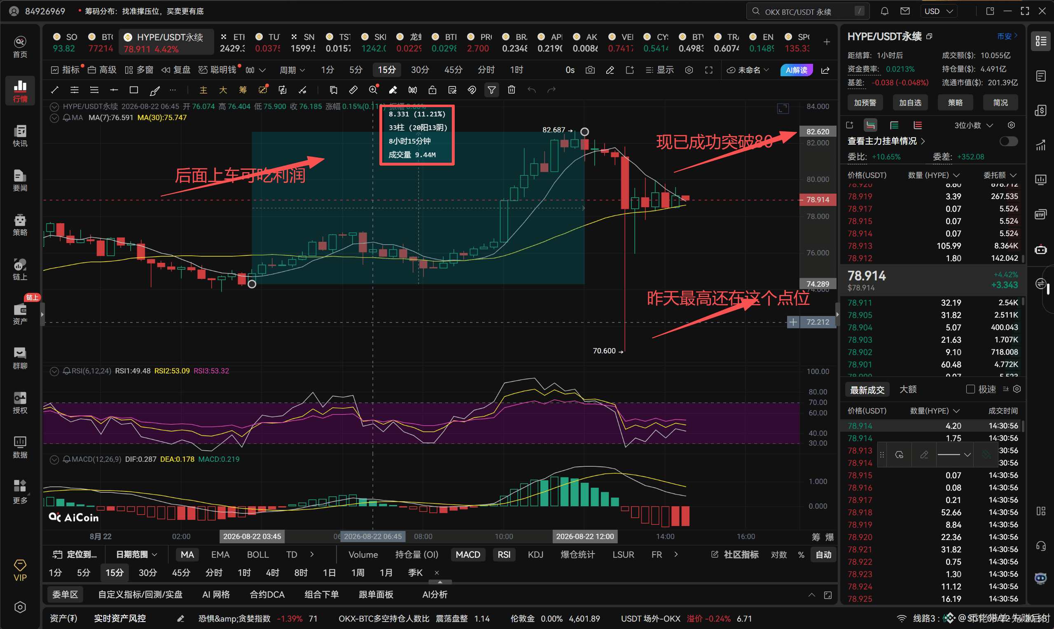Image resolution: width=1054 pixels, height=629 pixels.
Task: Toggle RSI indicator visibility check circle
Action: 54,371
